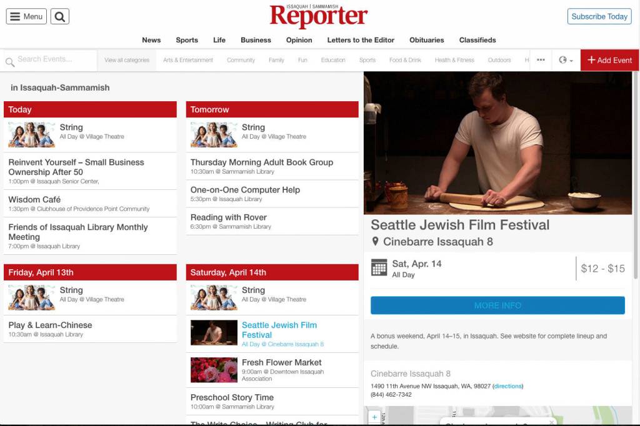Screen dimensions: 640x426
Task: Click the location pin next to Cinebarre Issaquah 8
Action: (x=375, y=242)
